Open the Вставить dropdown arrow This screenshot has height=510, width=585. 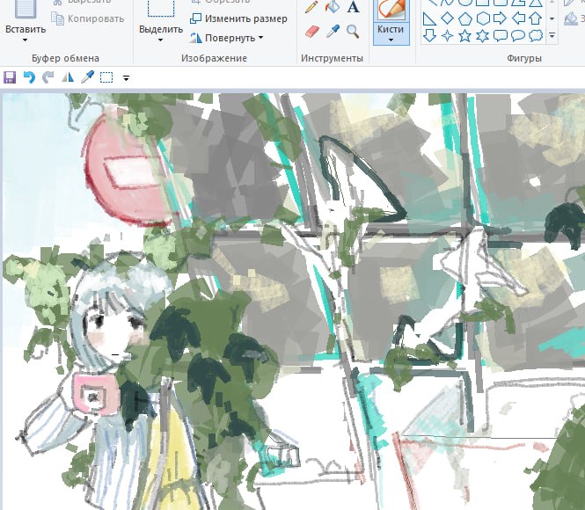tap(25, 40)
